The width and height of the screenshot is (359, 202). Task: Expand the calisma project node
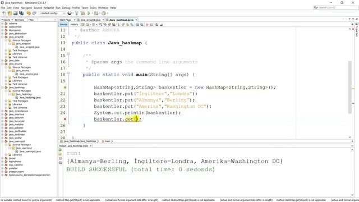coord(2,24)
